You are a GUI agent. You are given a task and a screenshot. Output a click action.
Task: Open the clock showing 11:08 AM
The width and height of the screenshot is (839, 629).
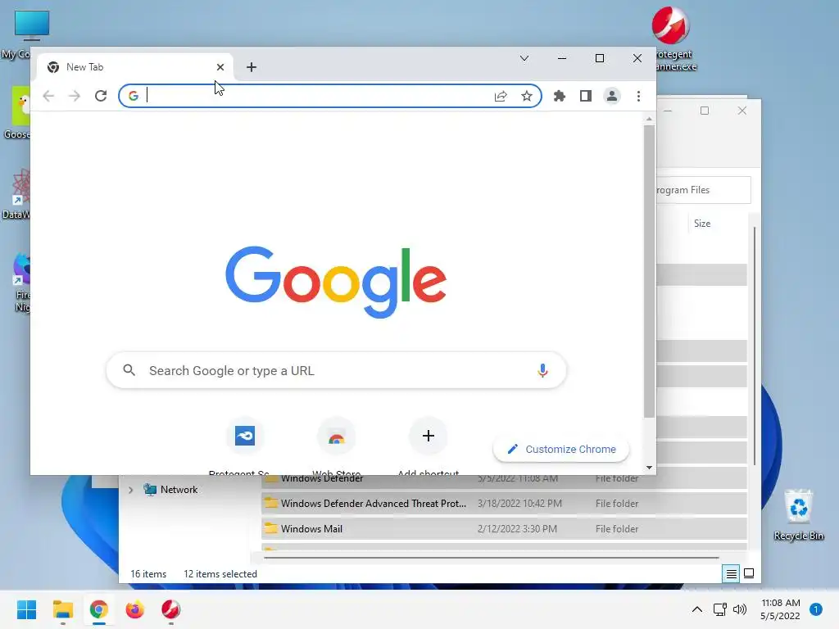(x=780, y=609)
